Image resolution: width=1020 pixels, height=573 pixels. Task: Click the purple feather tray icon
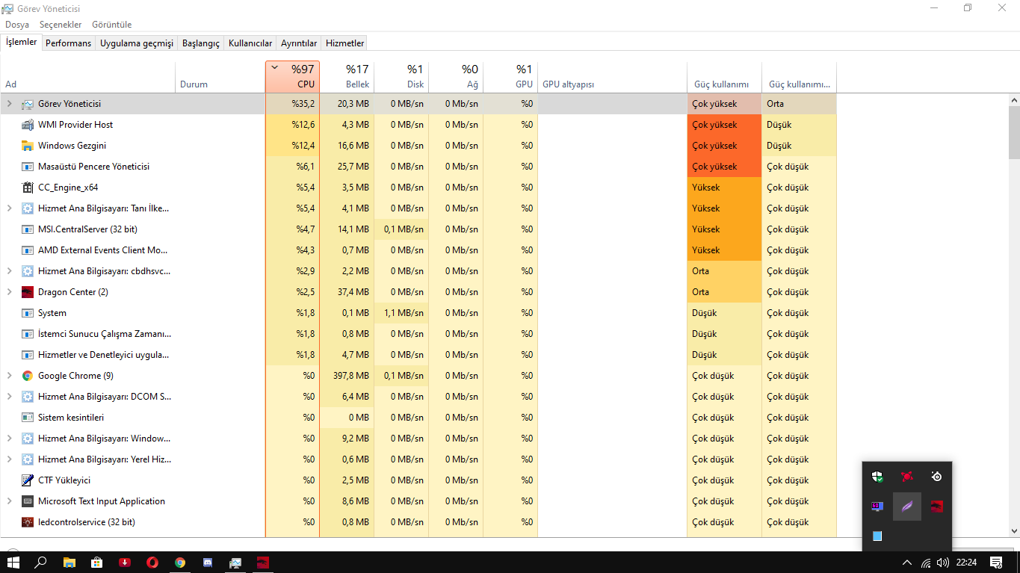[x=907, y=507]
